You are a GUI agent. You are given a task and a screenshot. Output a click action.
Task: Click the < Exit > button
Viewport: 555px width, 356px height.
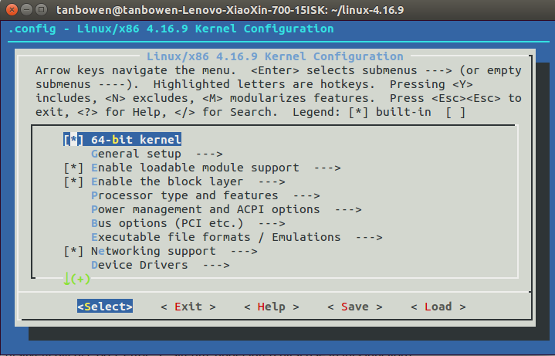pos(188,307)
